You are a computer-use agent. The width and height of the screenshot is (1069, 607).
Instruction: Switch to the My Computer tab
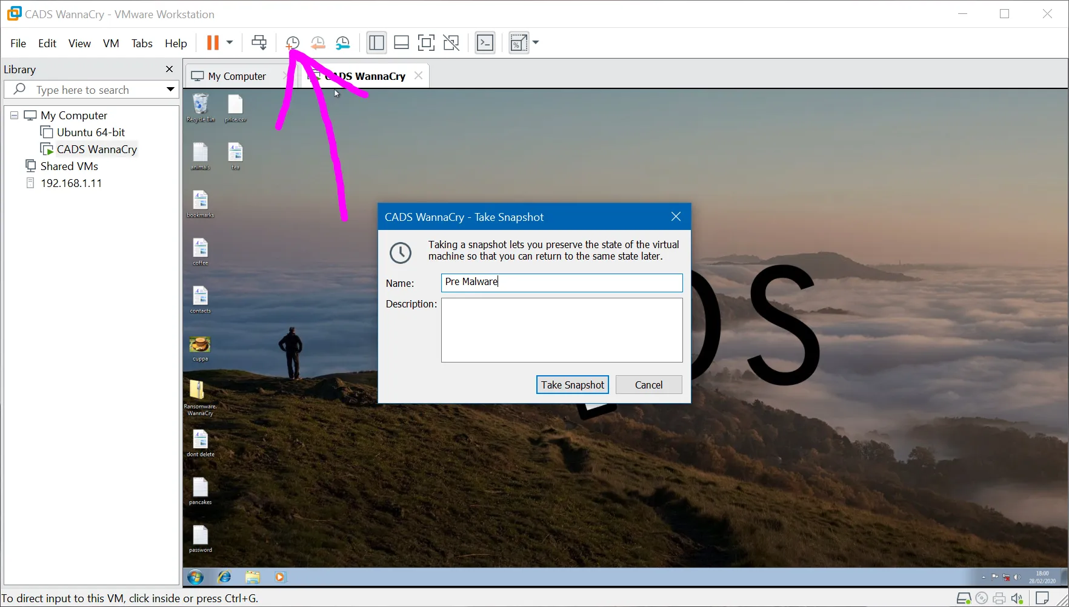point(236,76)
